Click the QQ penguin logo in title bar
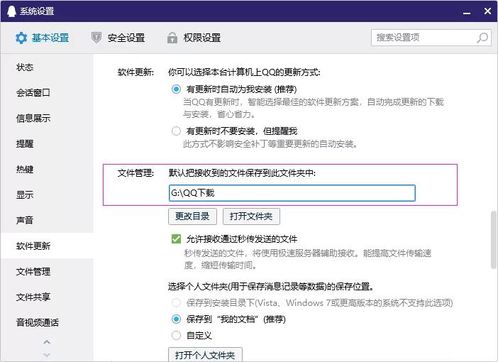Screen dimensions: 498x362 point(11,11)
